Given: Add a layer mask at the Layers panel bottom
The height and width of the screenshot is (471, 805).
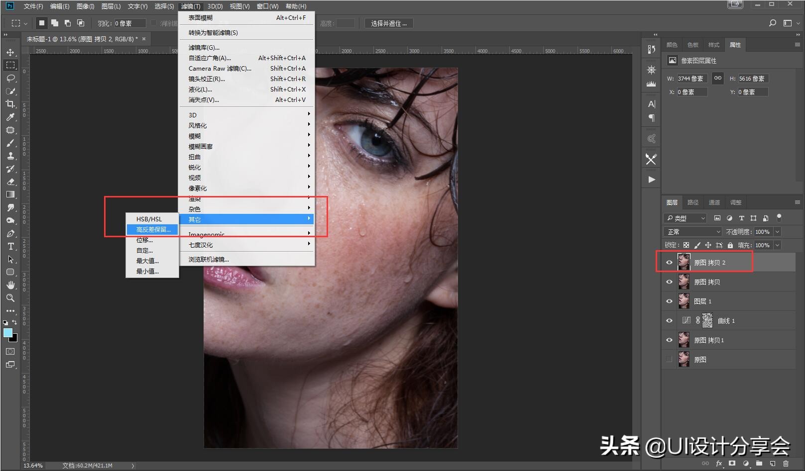Looking at the screenshot, I should tap(732, 463).
